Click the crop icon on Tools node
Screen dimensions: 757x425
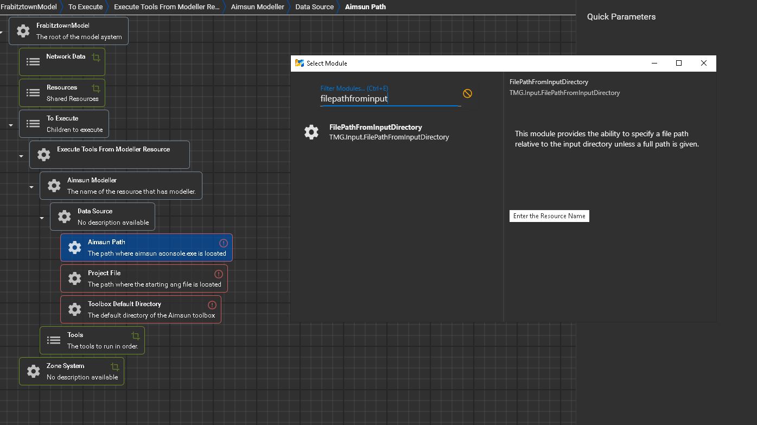pyautogui.click(x=136, y=336)
